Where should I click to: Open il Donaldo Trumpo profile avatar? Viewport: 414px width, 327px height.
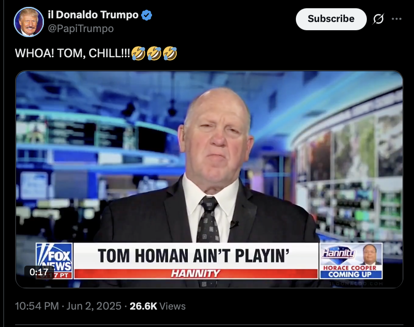29,22
